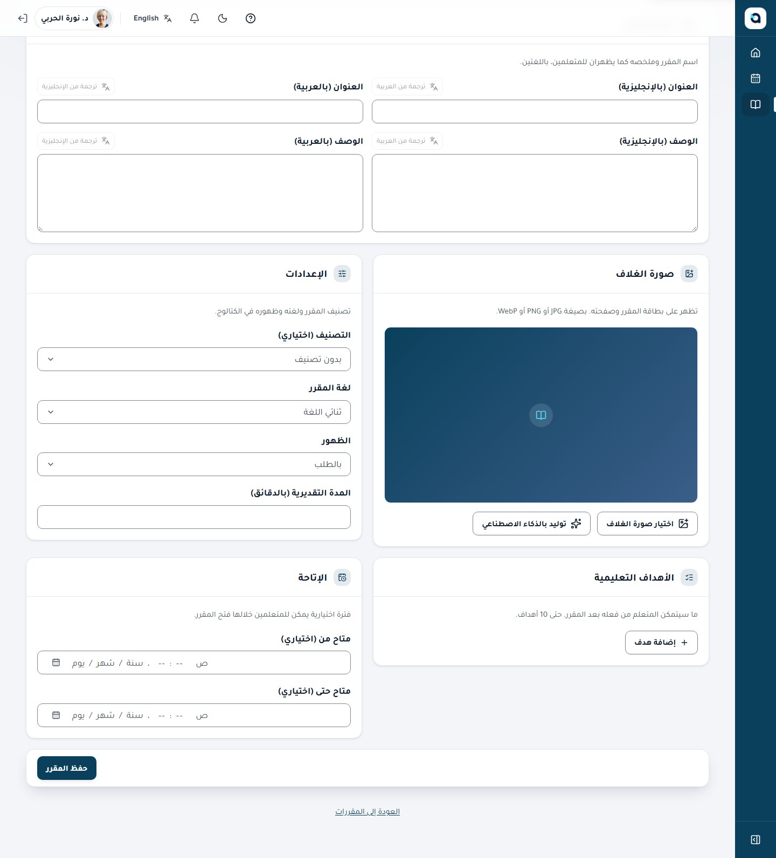This screenshot has height=858, width=776.
Task: Open the notifications bell
Action: tap(195, 18)
